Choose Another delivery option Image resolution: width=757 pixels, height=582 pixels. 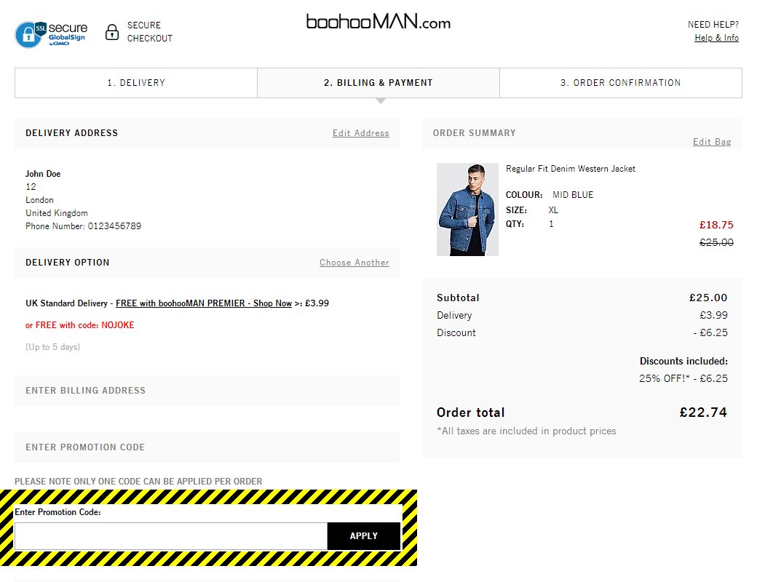354,263
